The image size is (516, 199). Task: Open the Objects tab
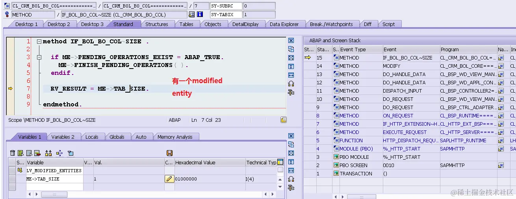click(213, 24)
